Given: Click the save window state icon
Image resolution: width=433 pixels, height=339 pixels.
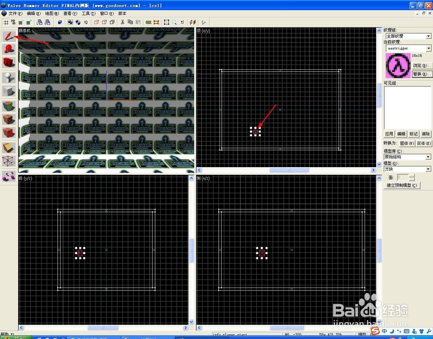Looking at the screenshot, I should 48,23.
